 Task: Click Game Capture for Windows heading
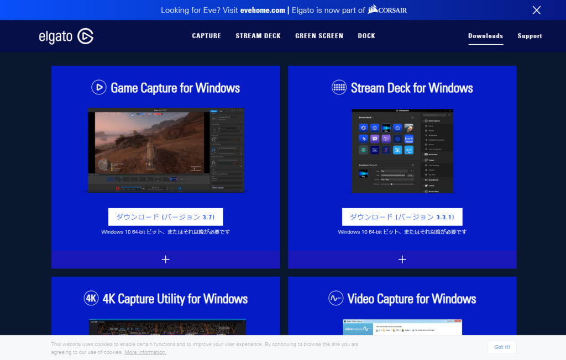pos(175,88)
